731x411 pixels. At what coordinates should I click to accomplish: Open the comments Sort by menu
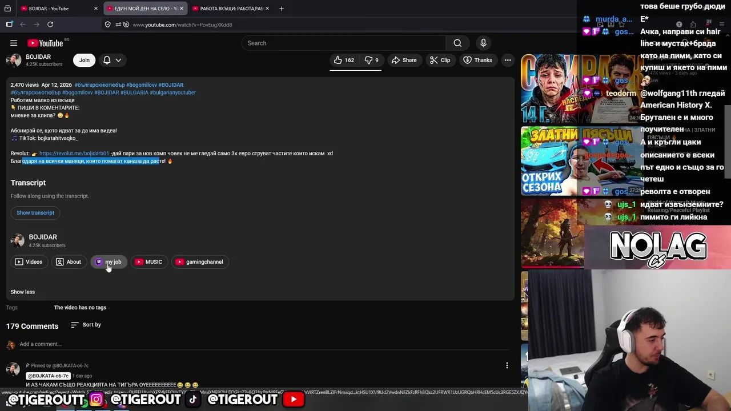click(x=86, y=325)
